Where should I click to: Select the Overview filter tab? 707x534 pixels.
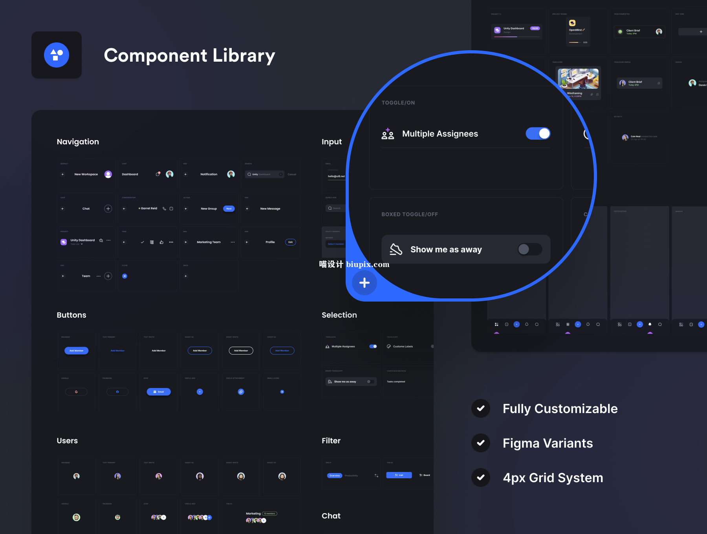[x=335, y=475]
